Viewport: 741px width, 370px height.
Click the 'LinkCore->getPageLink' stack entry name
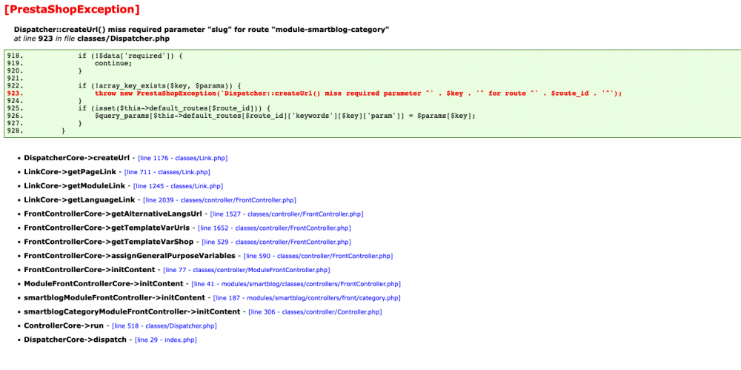(x=70, y=172)
